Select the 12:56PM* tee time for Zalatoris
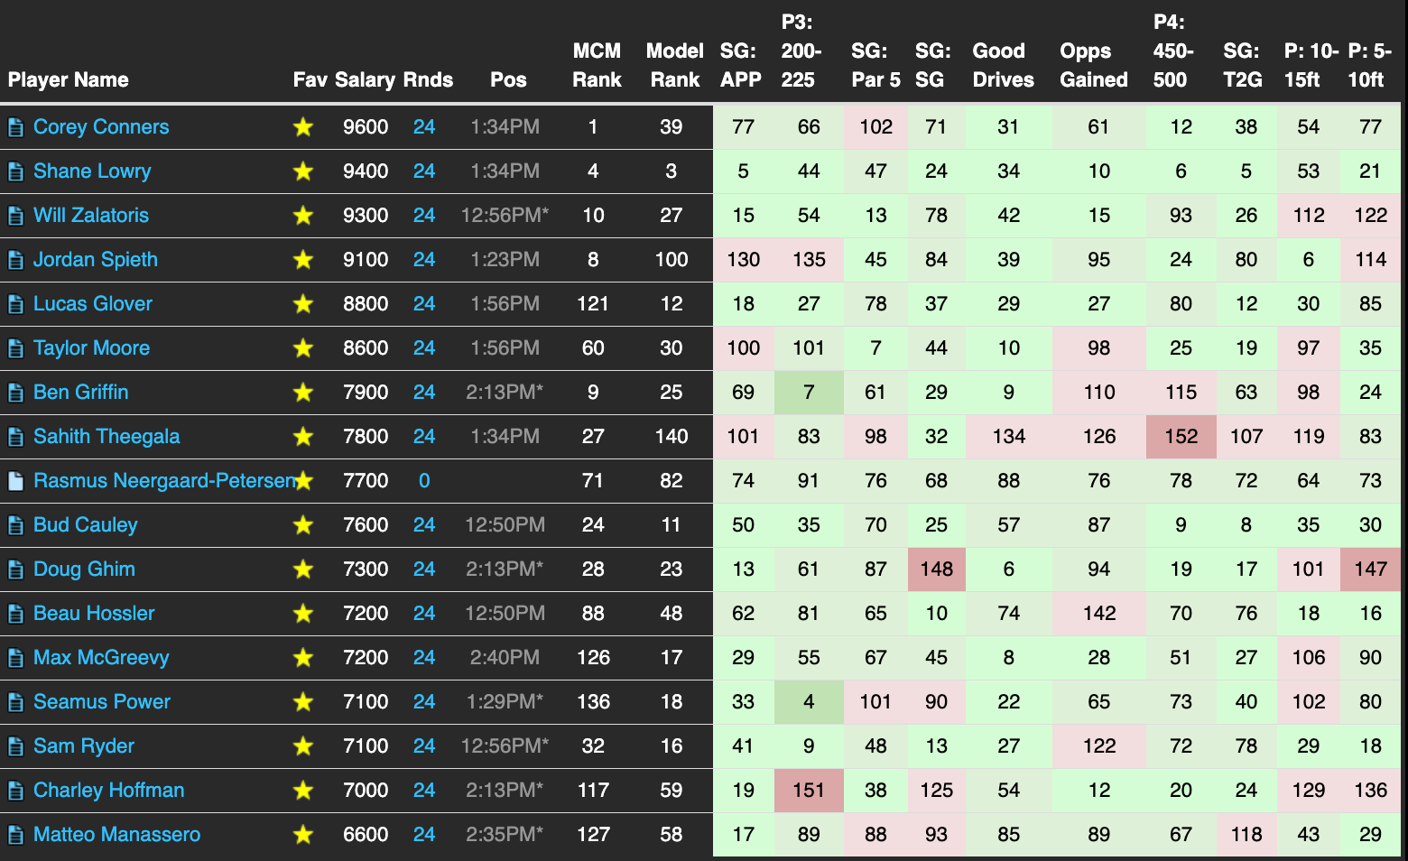 coord(505,216)
